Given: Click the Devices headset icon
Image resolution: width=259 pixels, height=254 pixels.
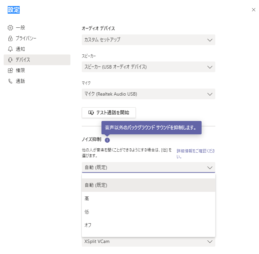Looking at the screenshot, I should pyautogui.click(x=10, y=60).
